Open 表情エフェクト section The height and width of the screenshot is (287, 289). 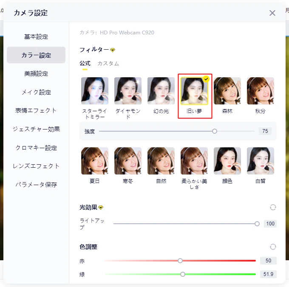point(36,110)
